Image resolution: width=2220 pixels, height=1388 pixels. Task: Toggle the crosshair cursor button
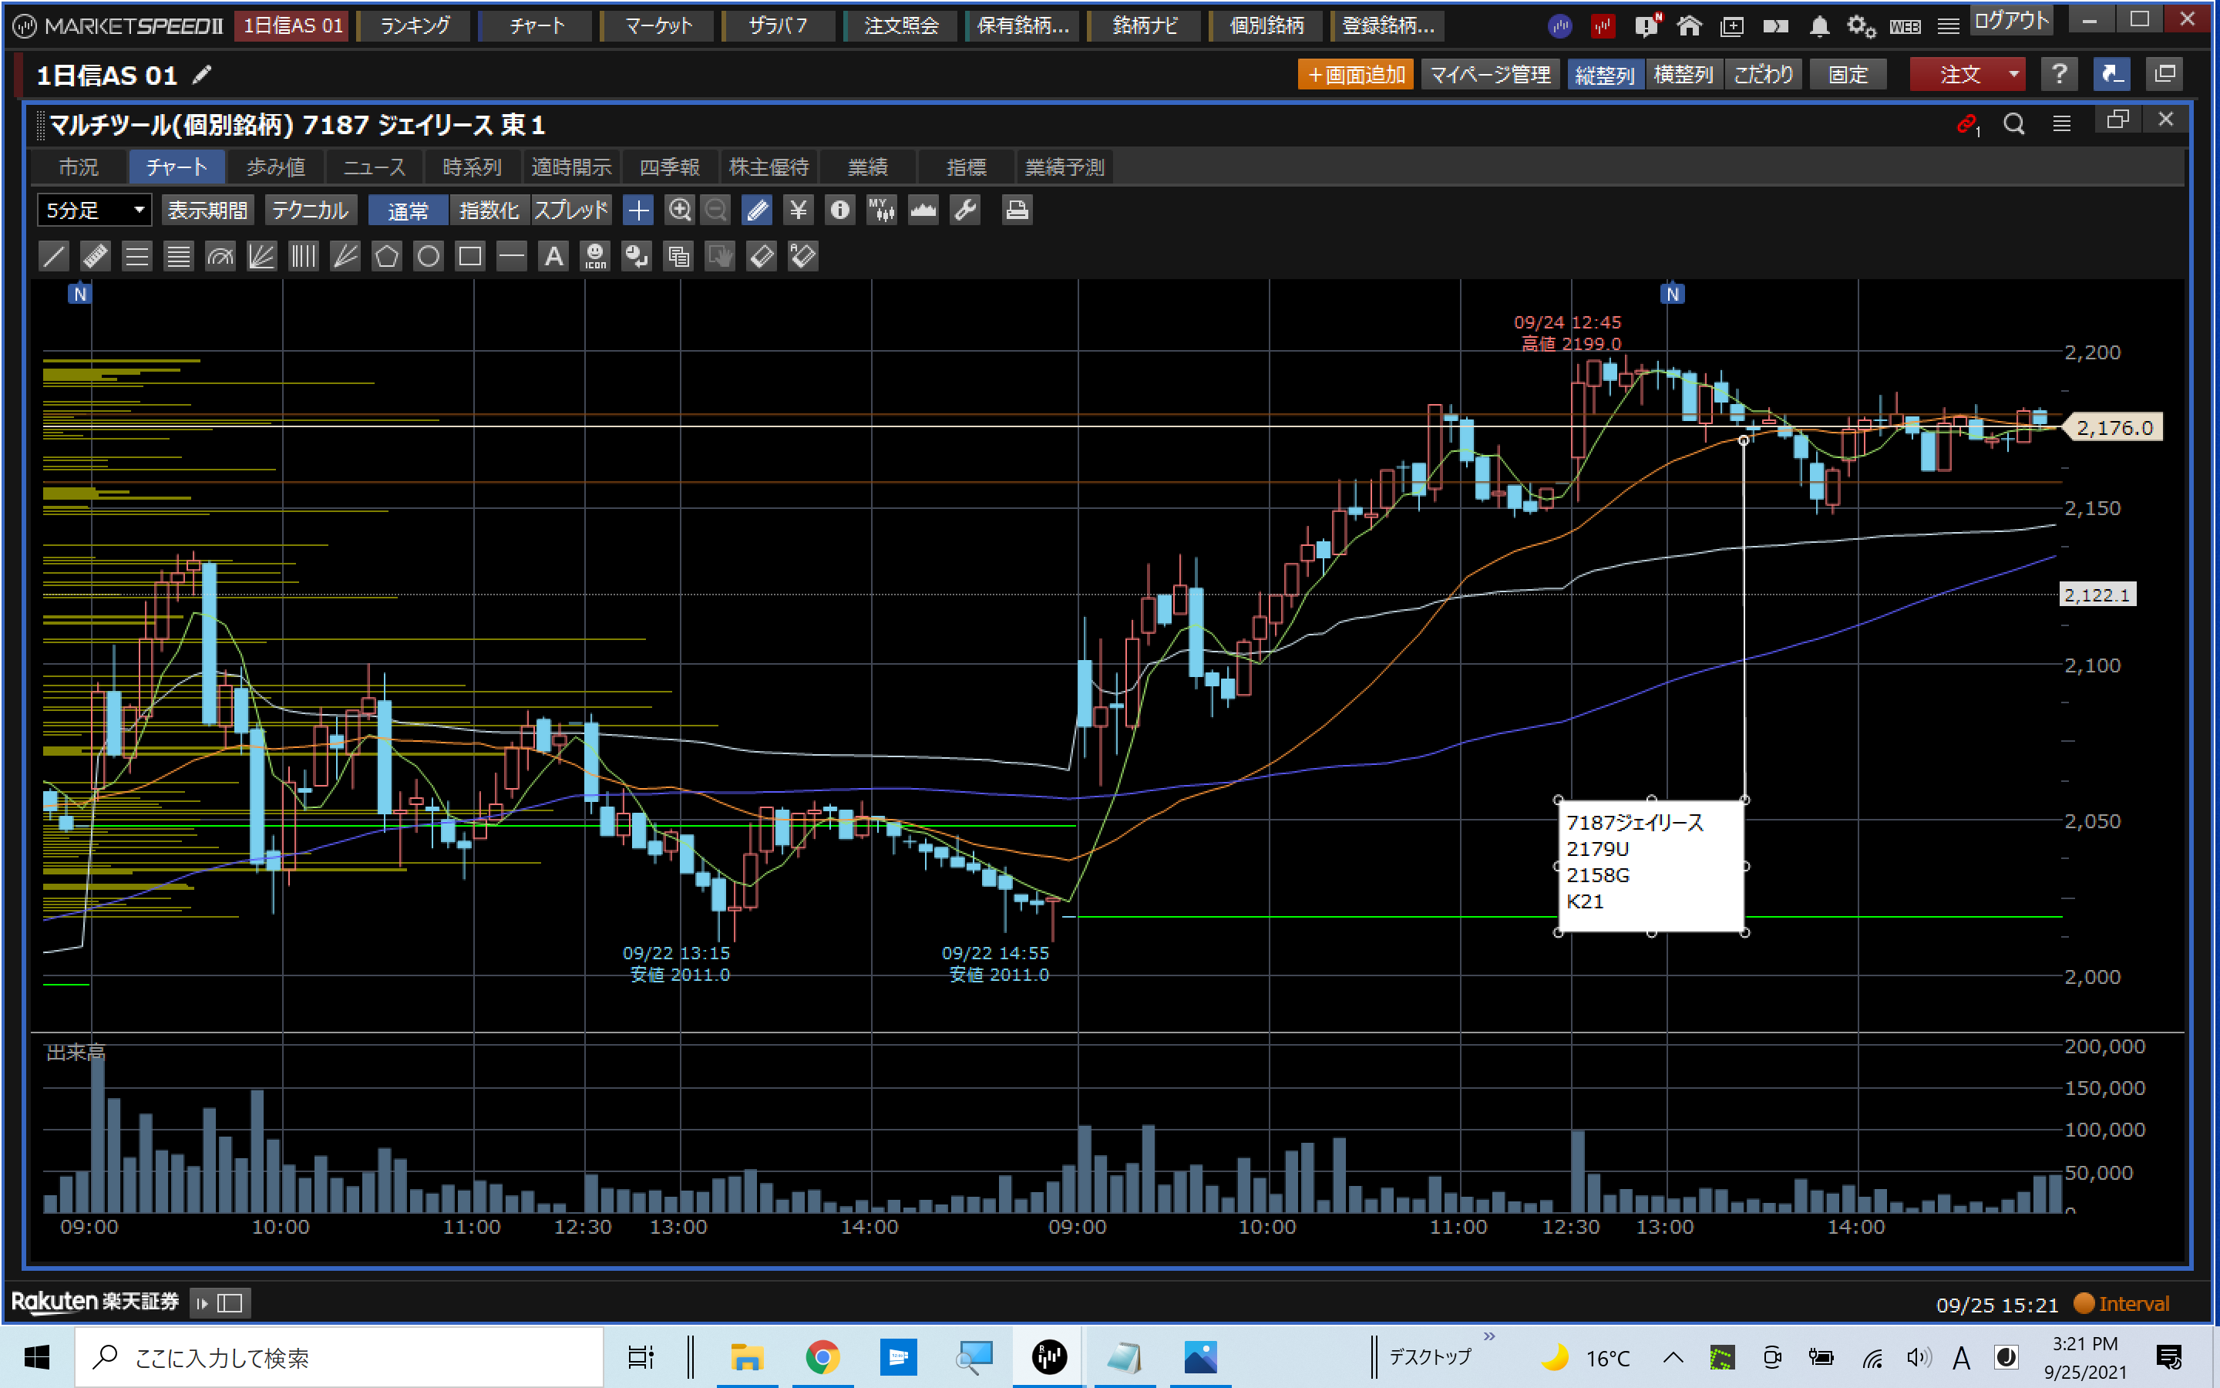(x=637, y=211)
